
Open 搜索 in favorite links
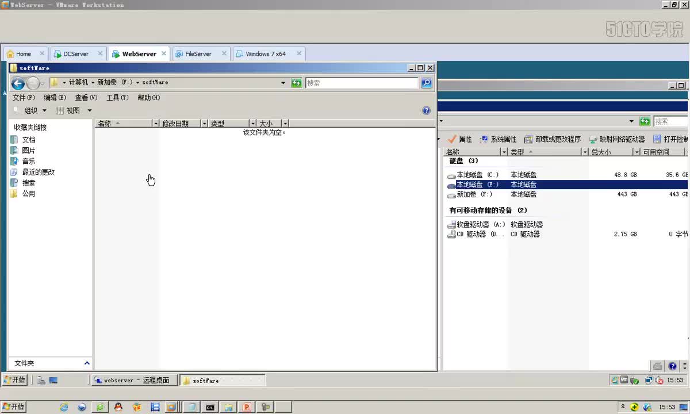point(24,183)
